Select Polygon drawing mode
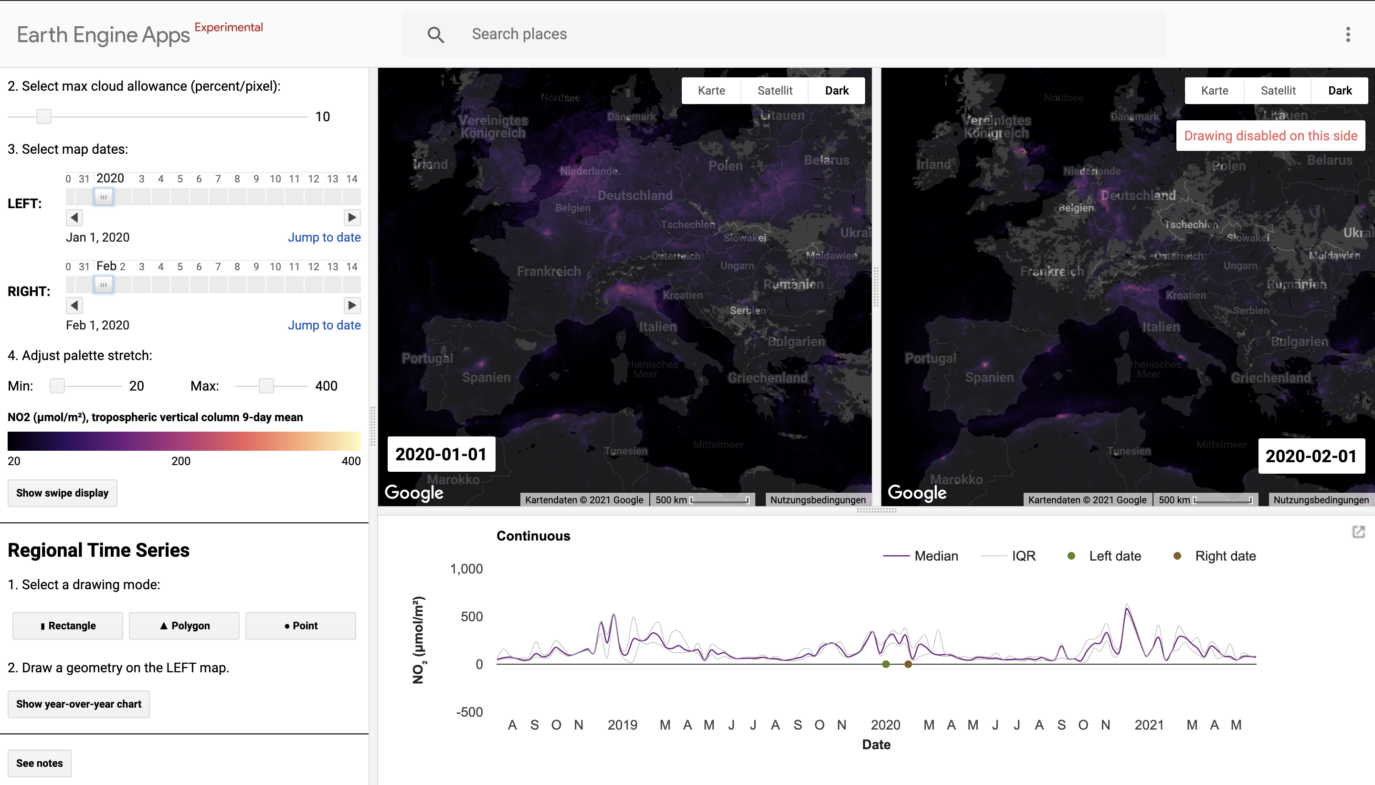The width and height of the screenshot is (1375, 785). pyautogui.click(x=184, y=626)
